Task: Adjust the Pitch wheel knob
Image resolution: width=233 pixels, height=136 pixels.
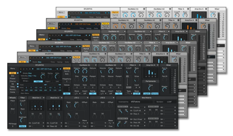Action: pyautogui.click(x=13, y=104)
